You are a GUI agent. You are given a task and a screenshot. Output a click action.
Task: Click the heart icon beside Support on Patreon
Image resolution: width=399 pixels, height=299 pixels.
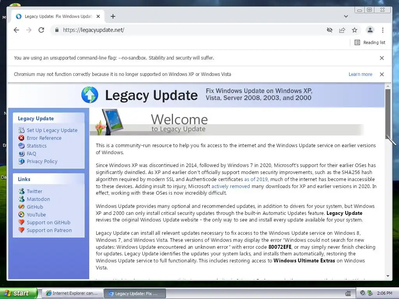click(21, 230)
